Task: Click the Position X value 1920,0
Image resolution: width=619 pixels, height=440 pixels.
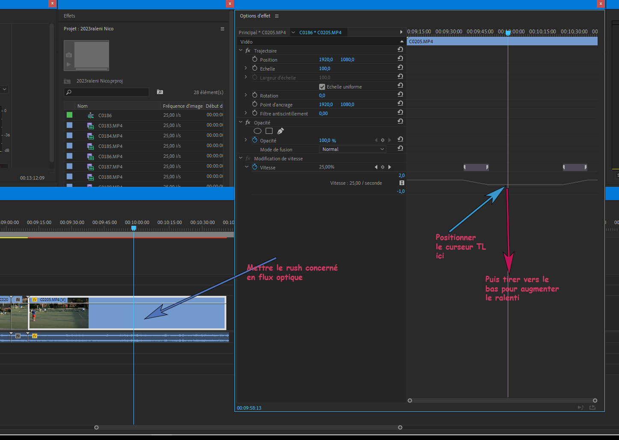Action: [326, 59]
